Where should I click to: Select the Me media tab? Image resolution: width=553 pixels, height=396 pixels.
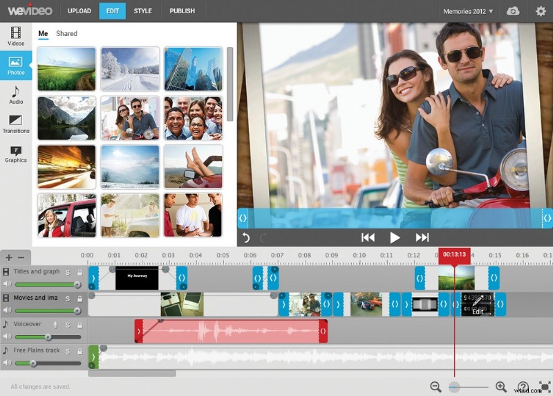(x=43, y=33)
